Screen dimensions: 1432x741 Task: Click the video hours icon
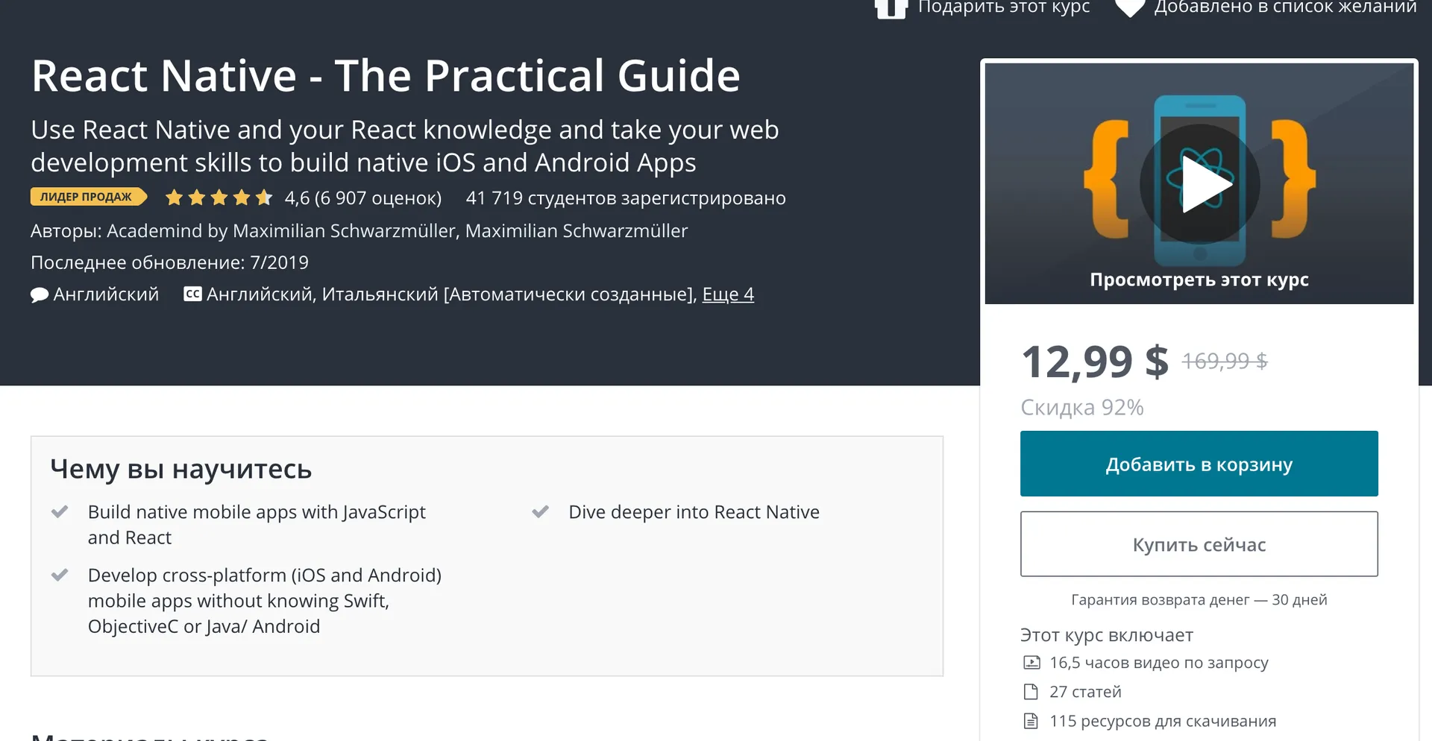[1031, 663]
